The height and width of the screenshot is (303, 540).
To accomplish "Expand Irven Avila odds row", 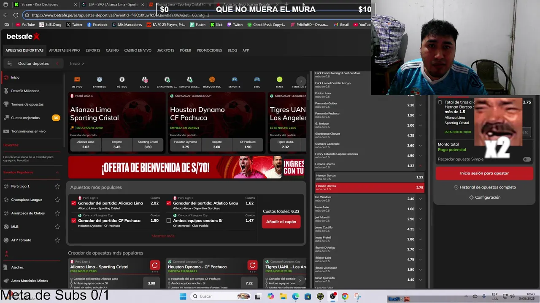I will click(420, 209).
